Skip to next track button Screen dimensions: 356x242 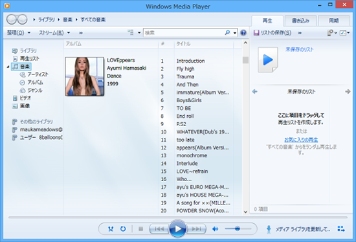pos(197,229)
